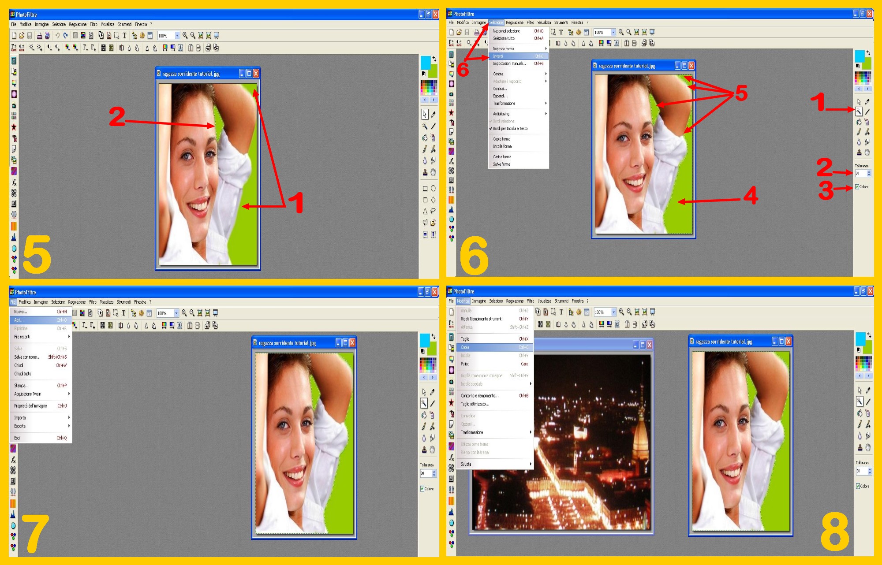Click the Tolleranza value field marked by arrow 2
This screenshot has height=565, width=882.
point(860,174)
